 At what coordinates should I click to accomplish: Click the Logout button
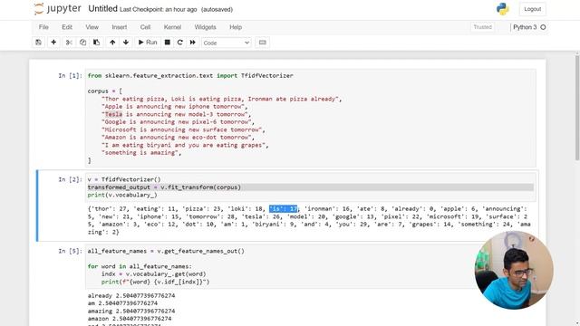coord(532,9)
